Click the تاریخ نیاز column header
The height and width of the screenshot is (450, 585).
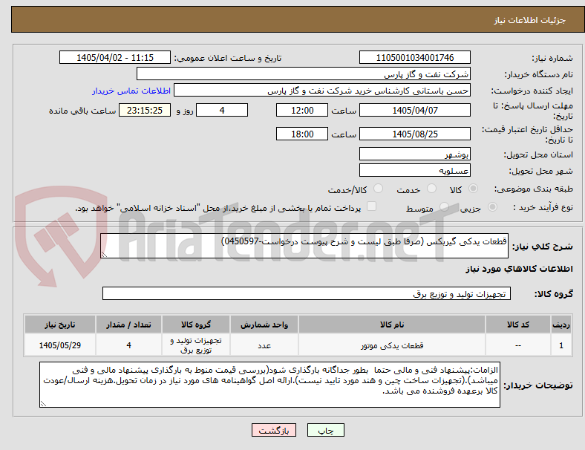coord(60,325)
